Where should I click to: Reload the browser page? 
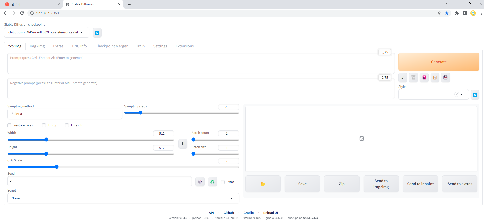[x=22, y=13]
